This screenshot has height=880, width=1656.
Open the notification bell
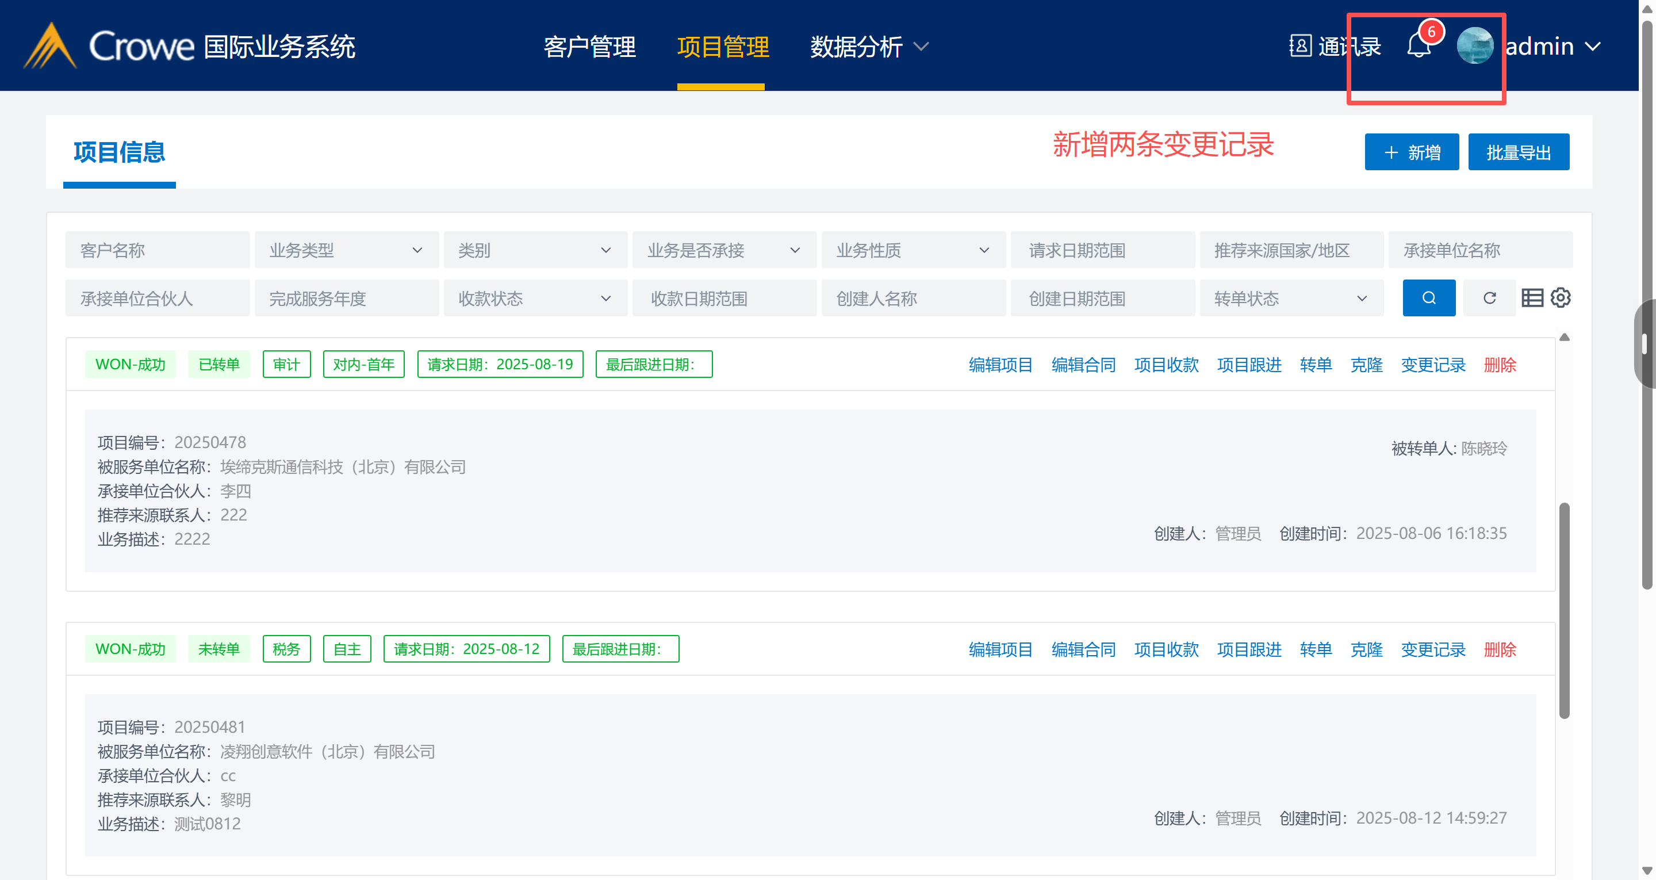1418,47
